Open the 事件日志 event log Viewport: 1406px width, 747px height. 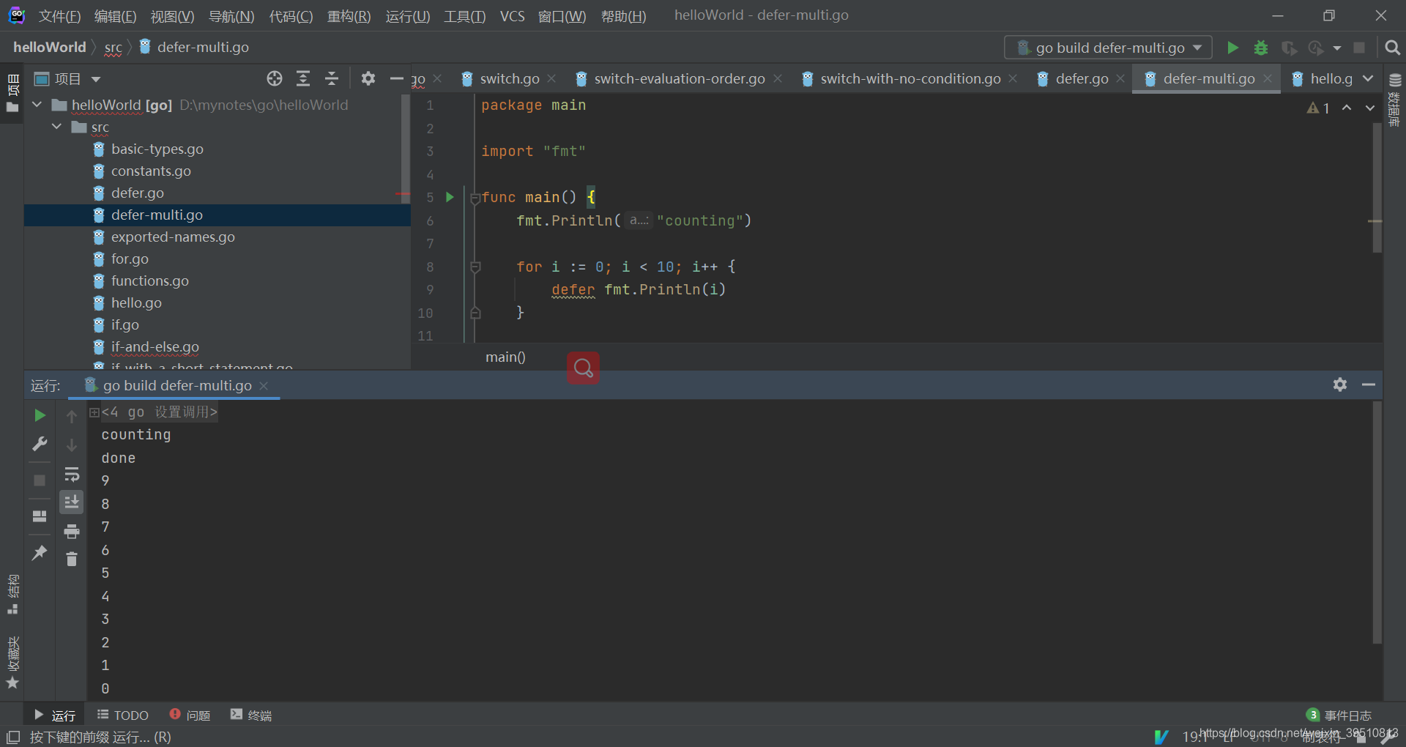[x=1339, y=715]
